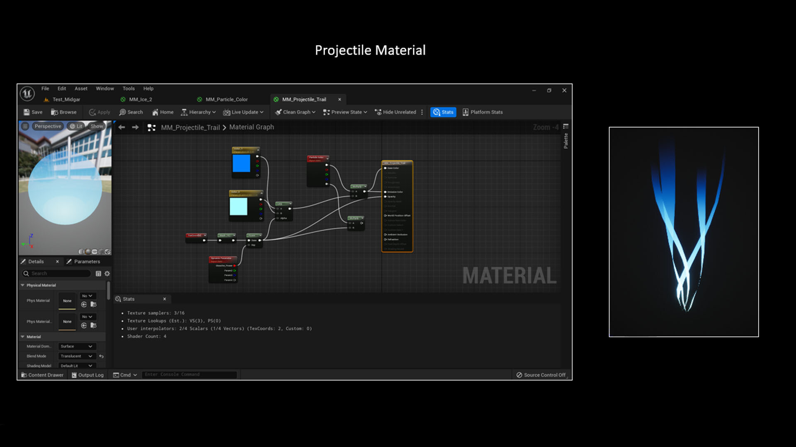Open Platform Stats panel
The image size is (796, 447).
[x=483, y=112]
